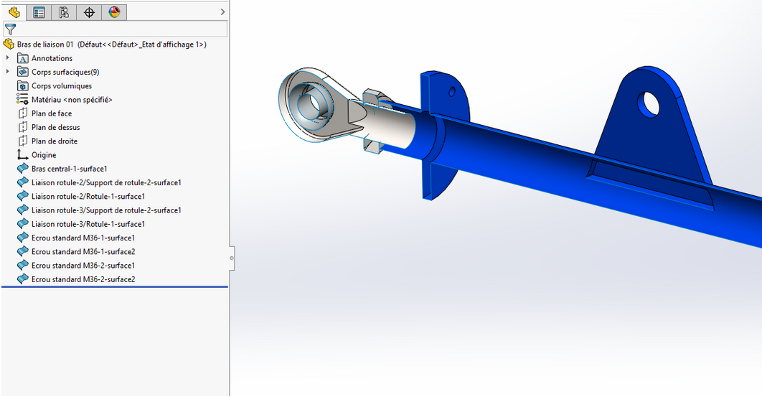
Task: Click icon for Liaison rotule-2/Support de rotule-2-surface1
Action: (x=22, y=182)
